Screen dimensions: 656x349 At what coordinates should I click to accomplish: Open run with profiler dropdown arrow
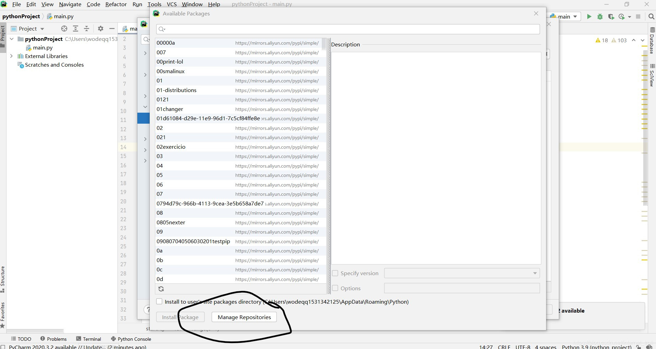click(629, 16)
